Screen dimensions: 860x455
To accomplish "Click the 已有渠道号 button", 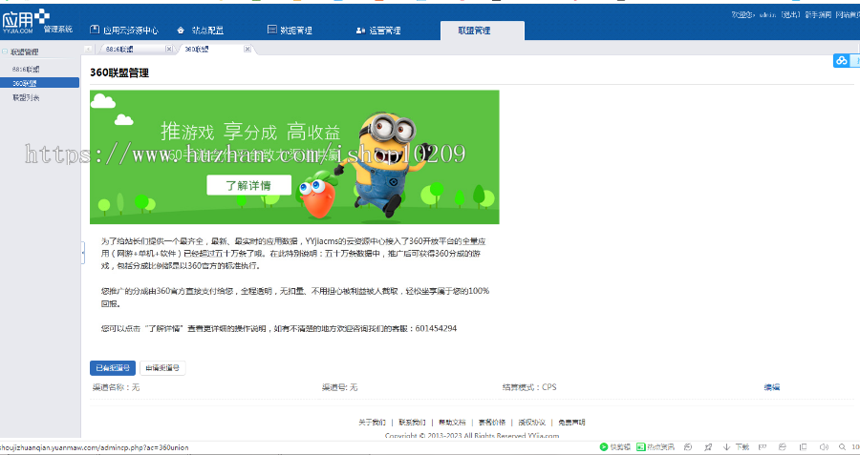I will [113, 368].
